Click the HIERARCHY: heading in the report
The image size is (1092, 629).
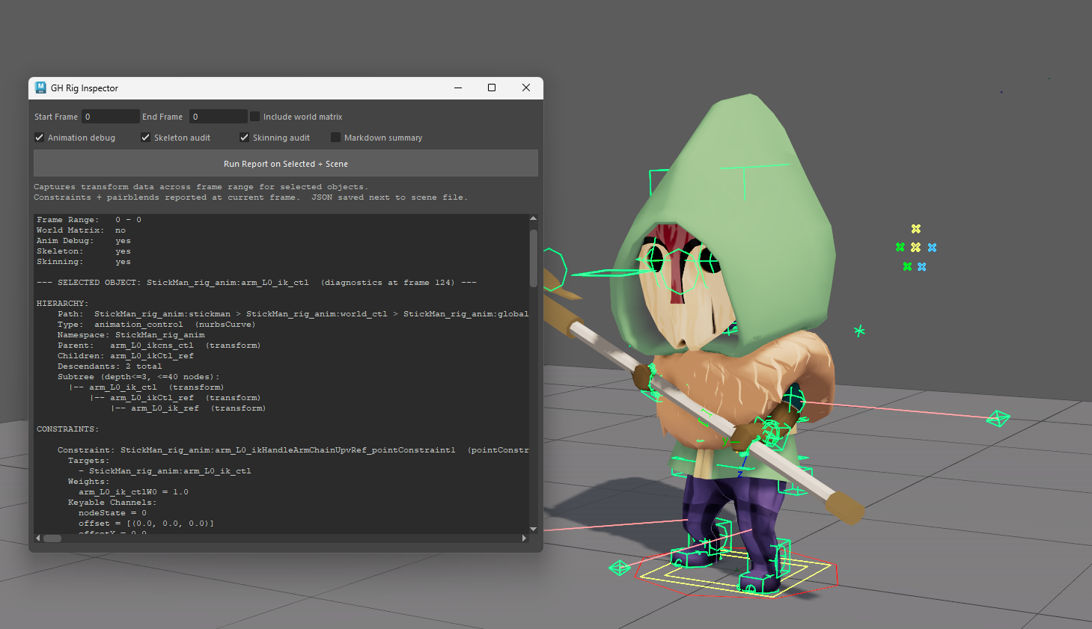(x=63, y=303)
